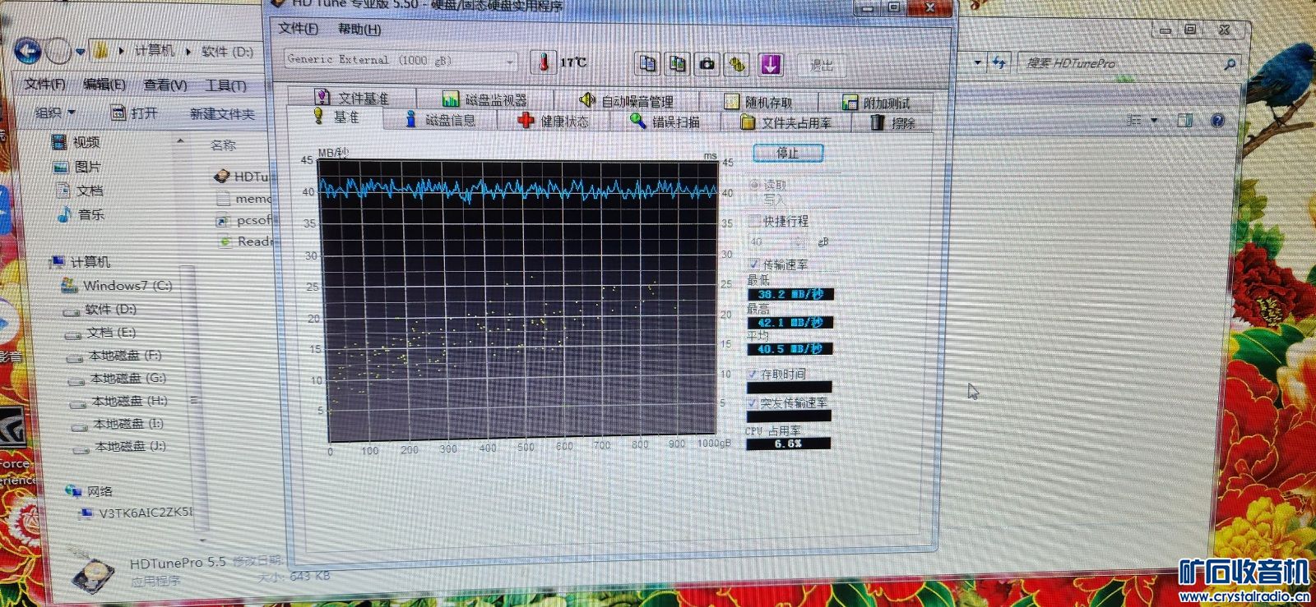Enable the 快捷行程 checkbox
This screenshot has height=607, width=1316.
(x=755, y=220)
